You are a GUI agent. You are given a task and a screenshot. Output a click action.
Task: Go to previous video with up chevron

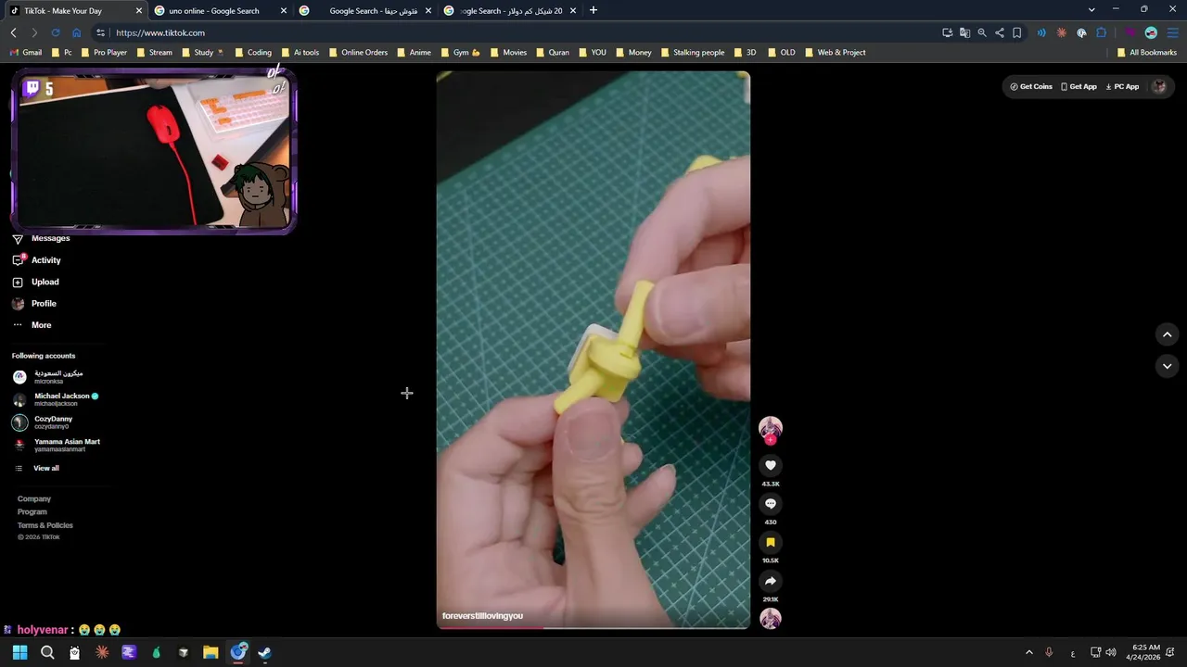click(x=1168, y=334)
